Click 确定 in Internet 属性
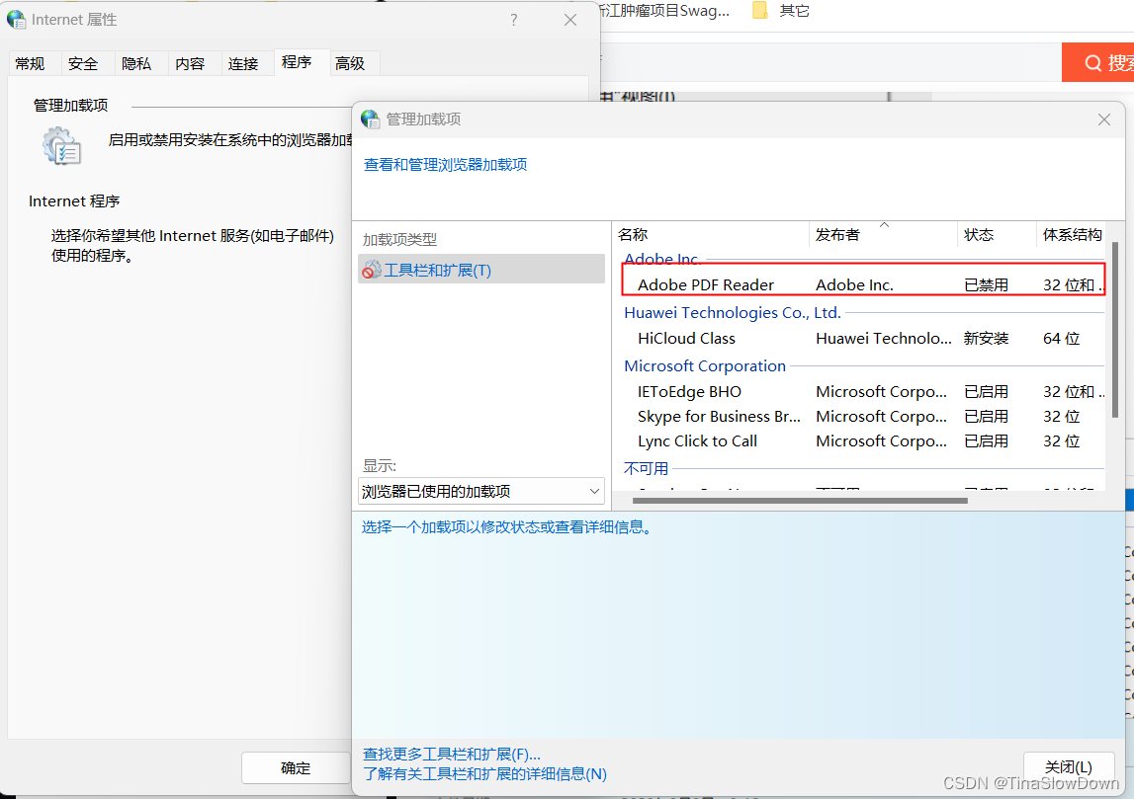The width and height of the screenshot is (1134, 799). (x=295, y=767)
